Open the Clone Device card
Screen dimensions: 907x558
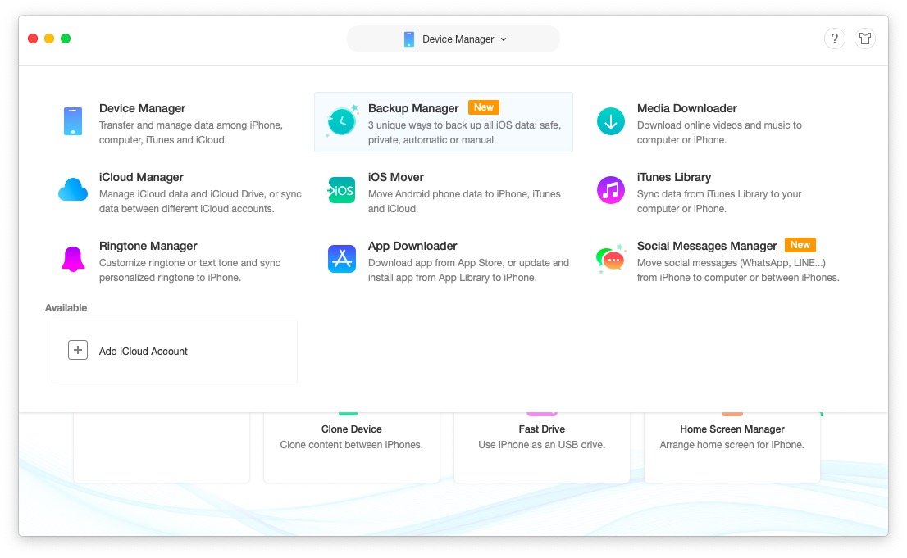pyautogui.click(x=352, y=447)
